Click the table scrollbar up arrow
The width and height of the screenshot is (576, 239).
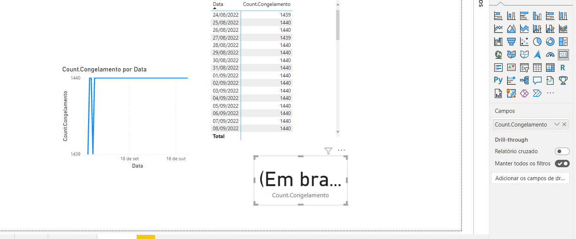click(338, 4)
